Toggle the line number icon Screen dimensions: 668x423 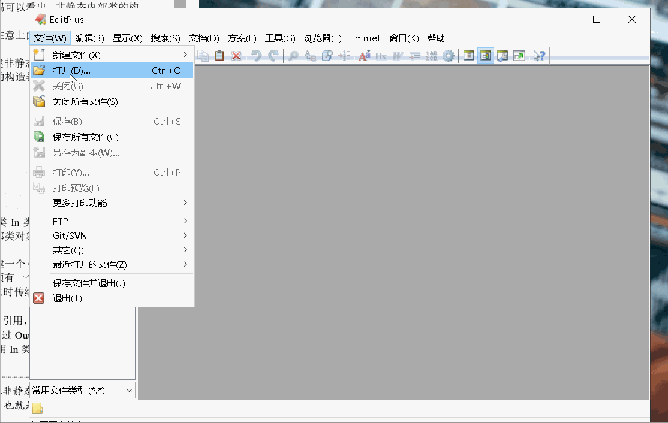432,56
